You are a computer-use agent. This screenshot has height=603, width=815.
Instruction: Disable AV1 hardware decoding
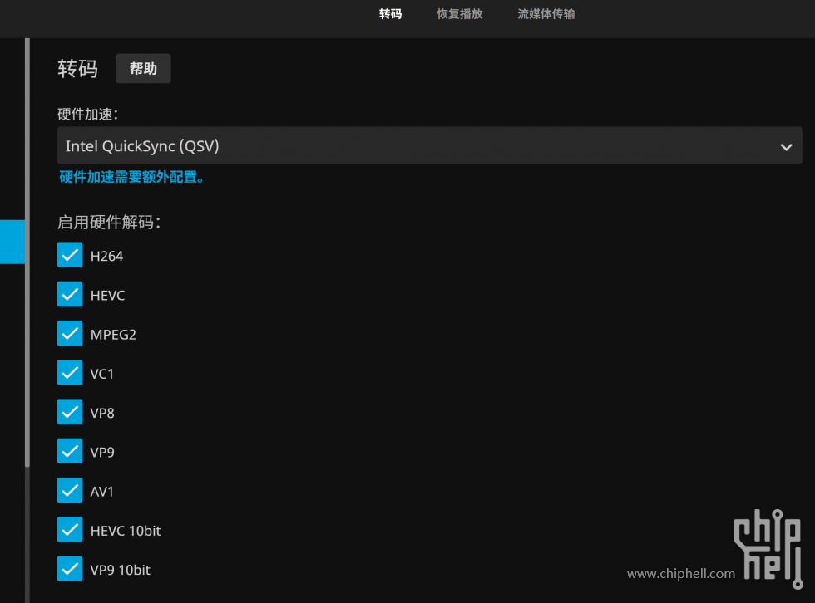70,490
